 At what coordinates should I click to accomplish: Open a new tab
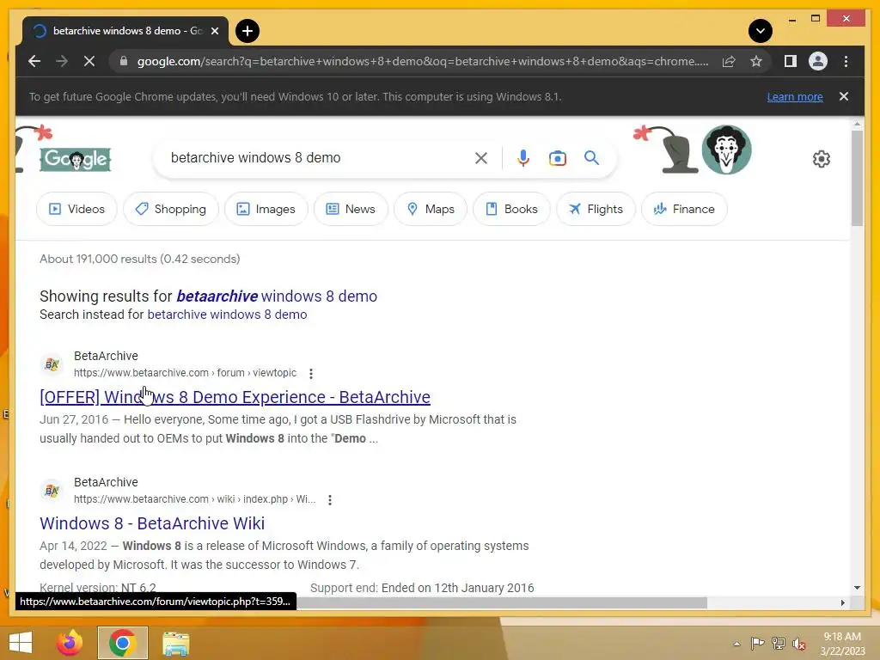pos(247,31)
